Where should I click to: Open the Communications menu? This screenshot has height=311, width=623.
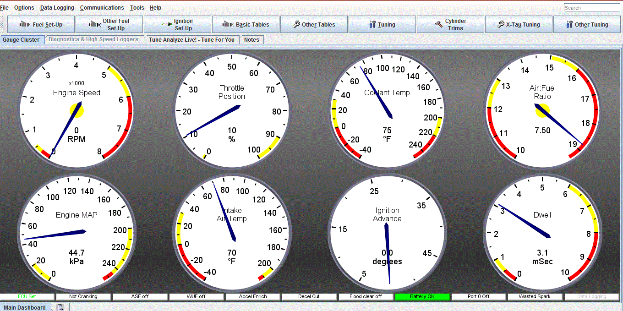tap(102, 8)
